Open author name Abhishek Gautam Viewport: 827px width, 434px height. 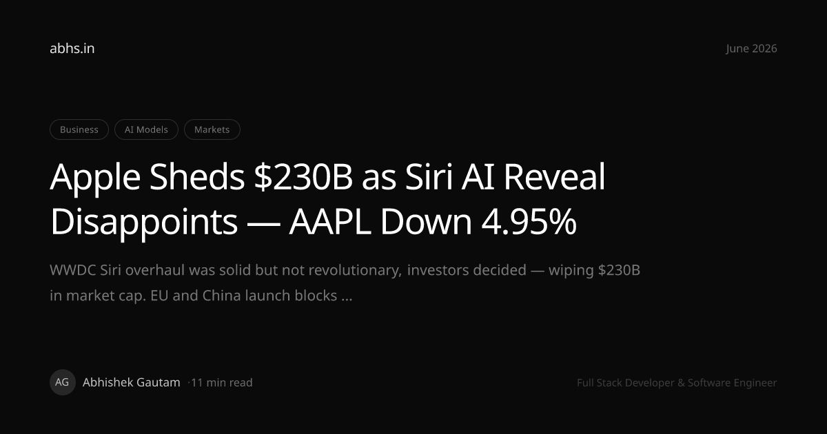132,382
